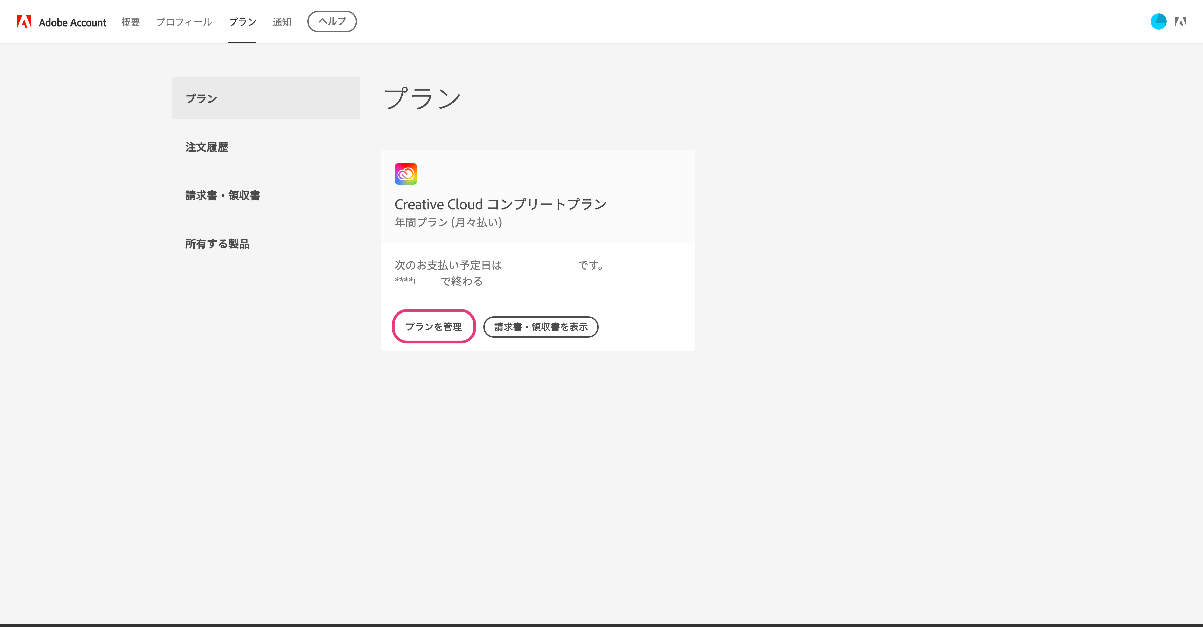
Task: Open 請求書・領収書 in the sidebar
Action: [x=223, y=195]
